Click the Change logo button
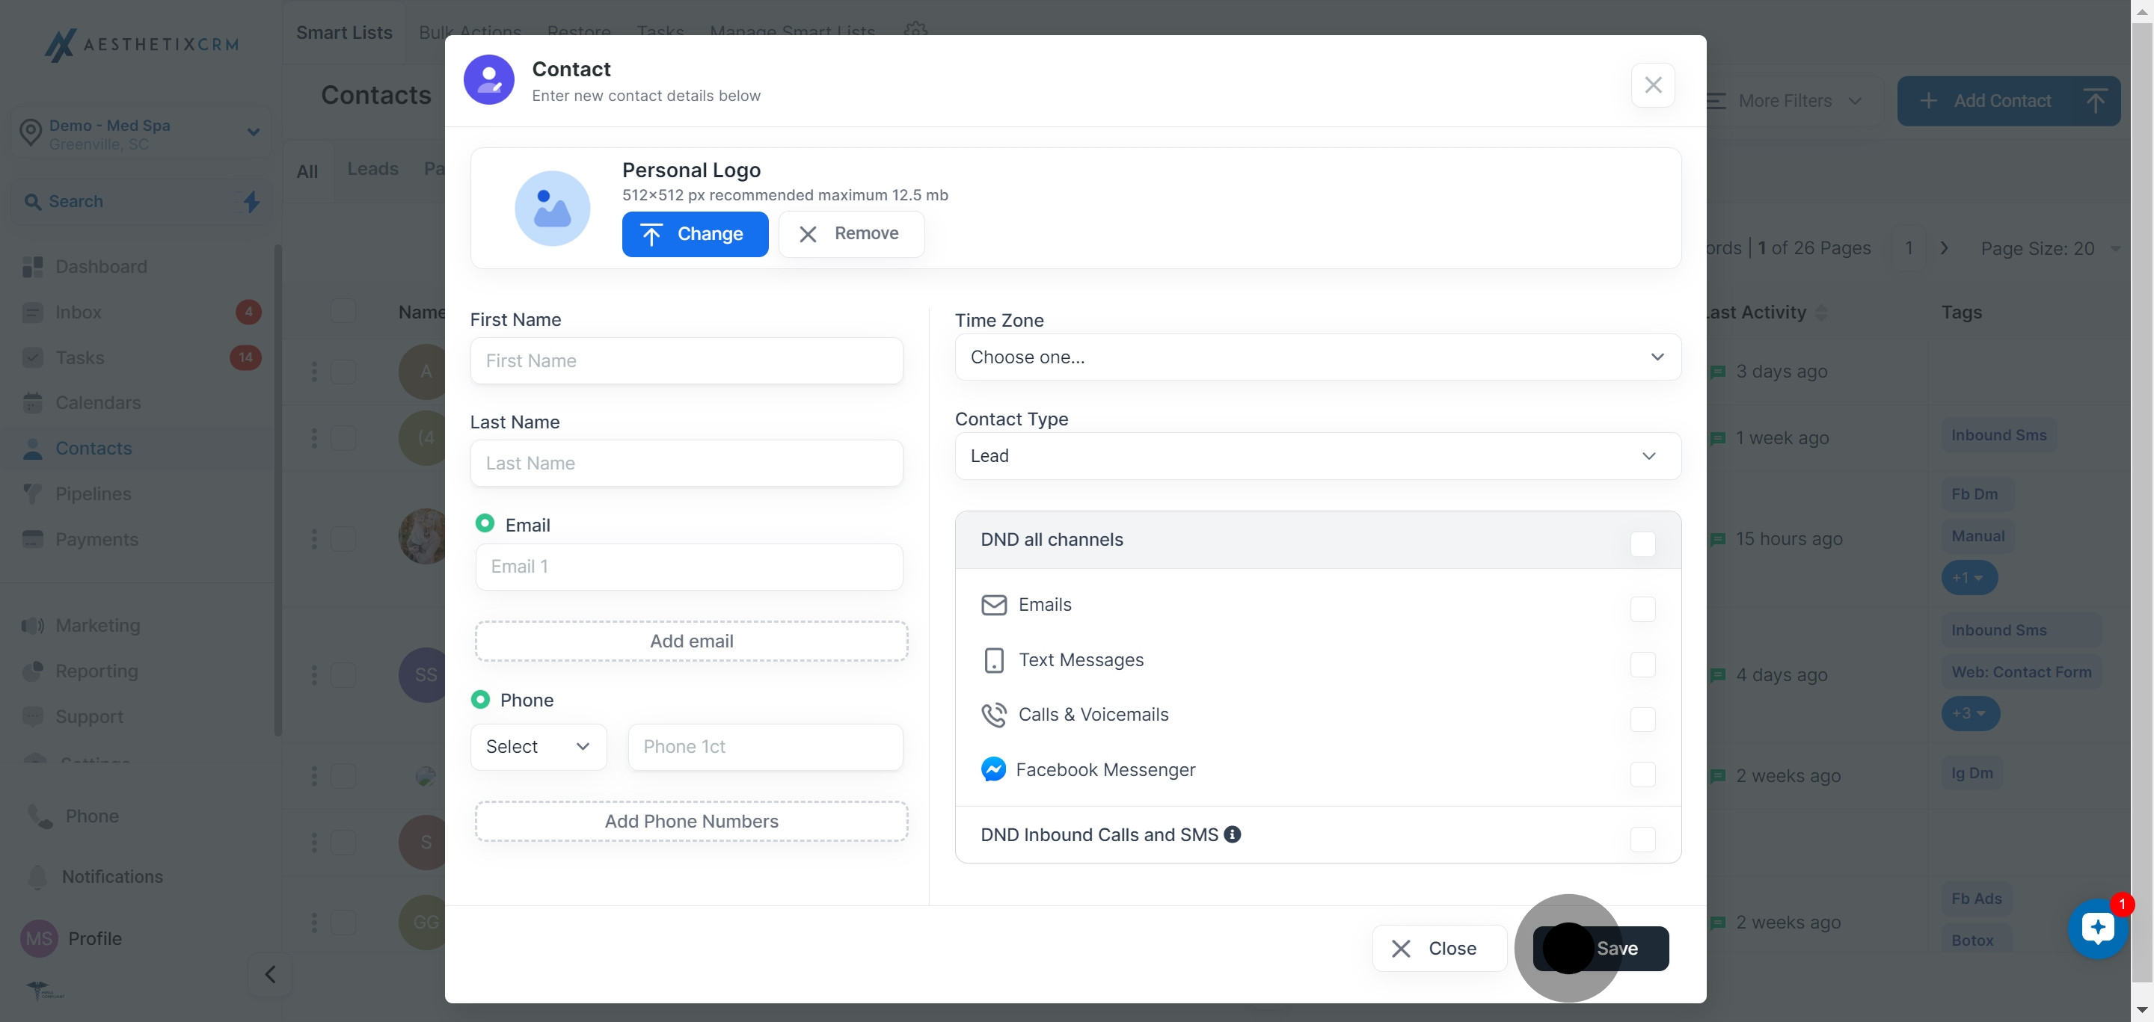Screen dimensions: 2154x1022 (x=694, y=234)
